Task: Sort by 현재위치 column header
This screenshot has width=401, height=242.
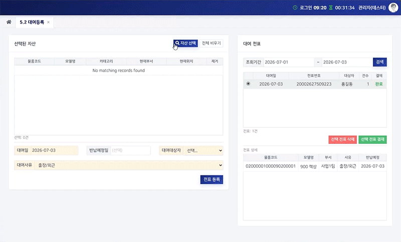Action: [x=186, y=61]
